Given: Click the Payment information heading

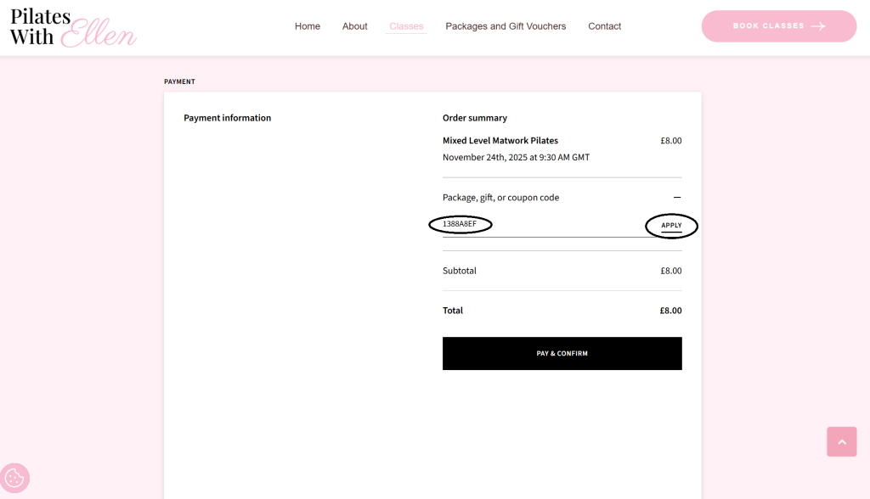Looking at the screenshot, I should (x=227, y=118).
